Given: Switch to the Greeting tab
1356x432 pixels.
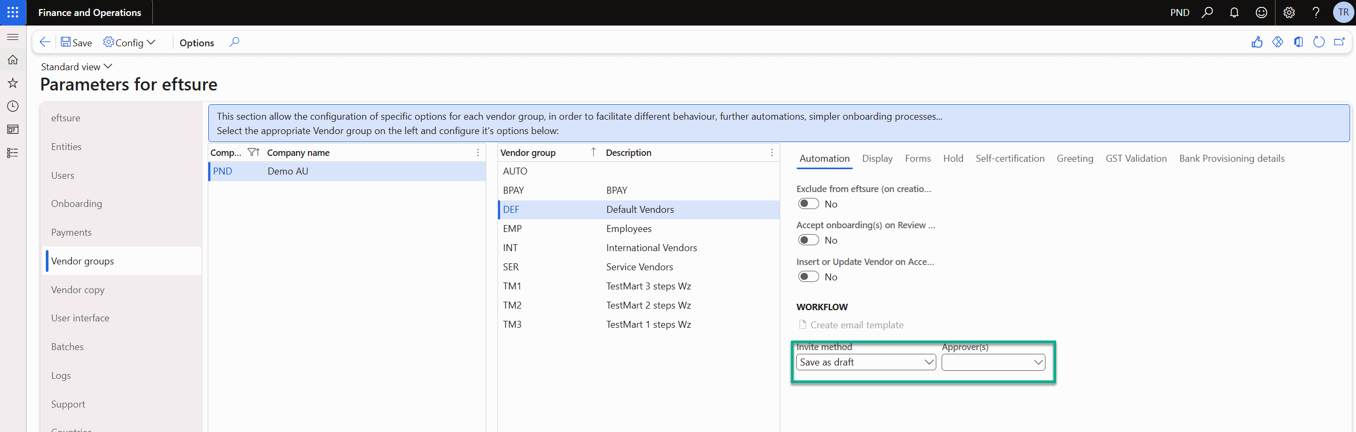Looking at the screenshot, I should 1075,159.
